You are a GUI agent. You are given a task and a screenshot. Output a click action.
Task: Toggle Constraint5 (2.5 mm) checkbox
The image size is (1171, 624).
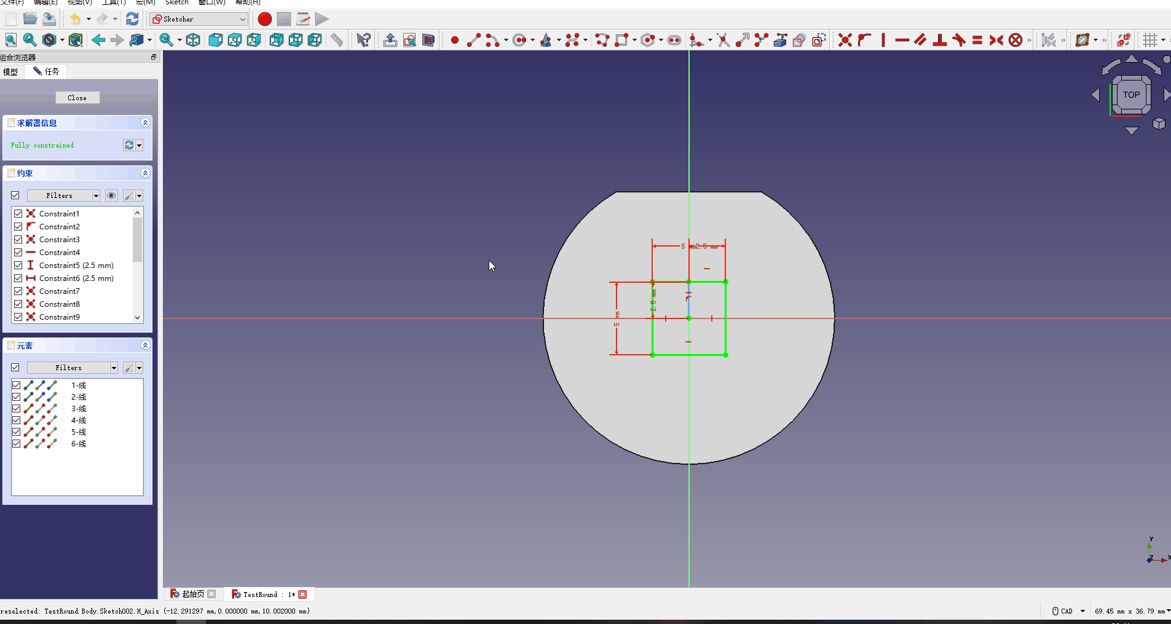(x=18, y=265)
